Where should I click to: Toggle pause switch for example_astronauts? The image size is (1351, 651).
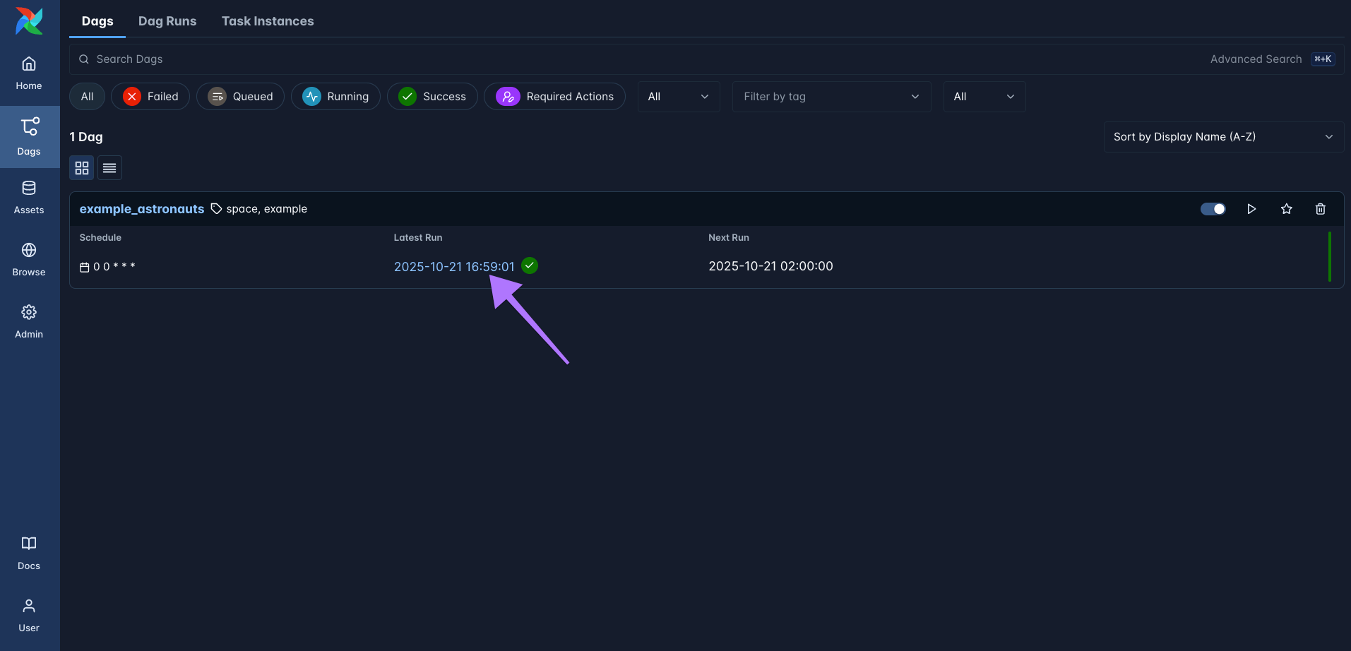coord(1213,209)
